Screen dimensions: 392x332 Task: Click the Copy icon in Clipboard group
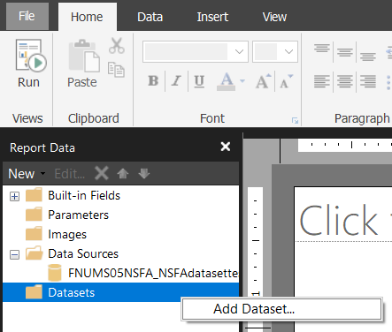[x=116, y=70]
